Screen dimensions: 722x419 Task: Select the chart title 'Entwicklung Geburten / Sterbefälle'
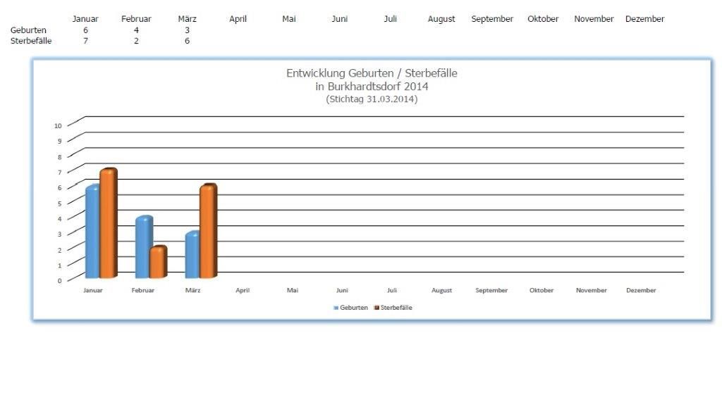[372, 73]
